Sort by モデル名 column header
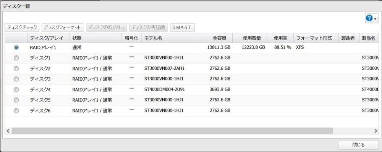The image size is (382, 152). [170, 38]
